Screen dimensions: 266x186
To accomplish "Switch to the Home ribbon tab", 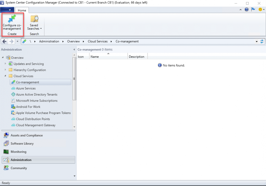I will 22,10.
